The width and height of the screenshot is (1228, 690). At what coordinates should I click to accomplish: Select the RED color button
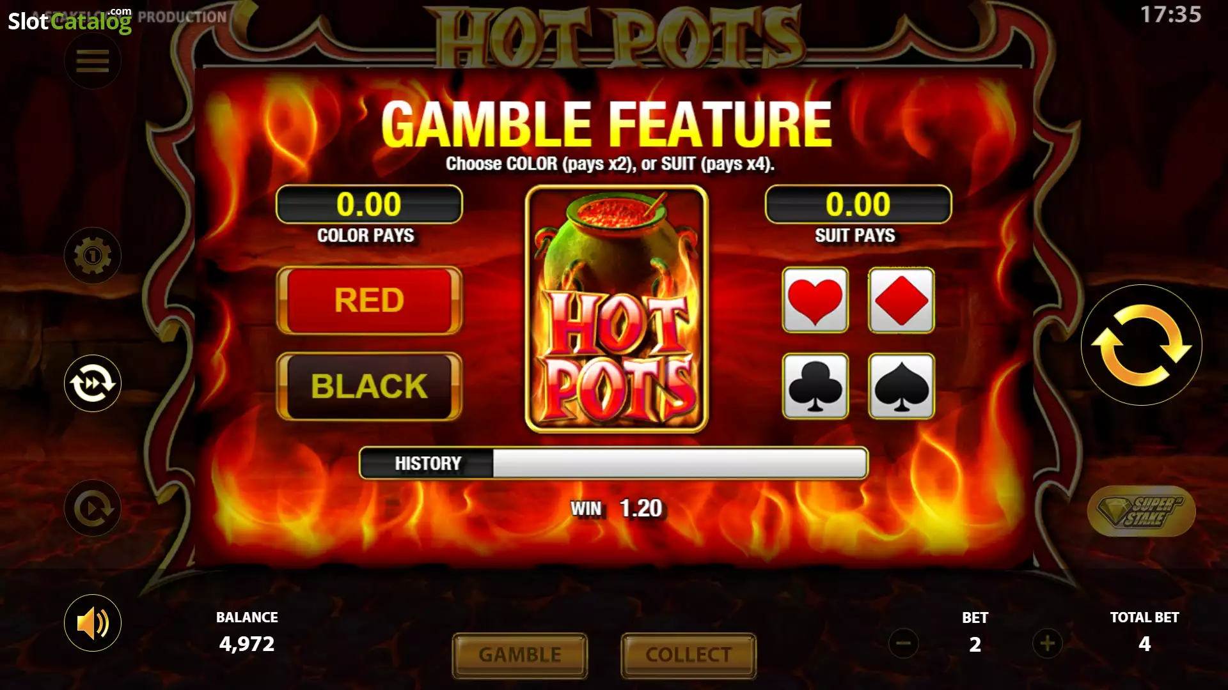point(369,300)
